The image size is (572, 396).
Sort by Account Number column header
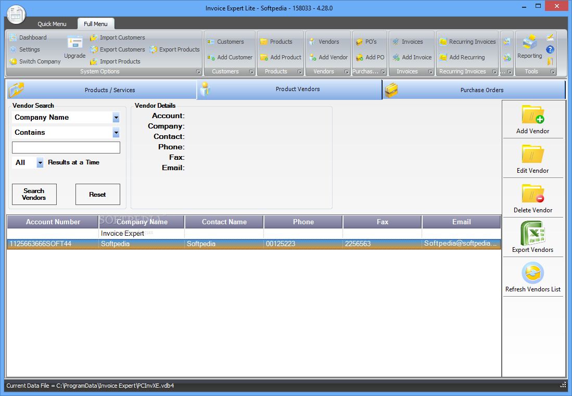coord(53,222)
